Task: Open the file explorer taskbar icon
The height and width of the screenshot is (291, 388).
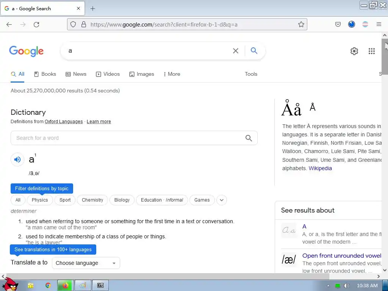Action: tap(30, 285)
